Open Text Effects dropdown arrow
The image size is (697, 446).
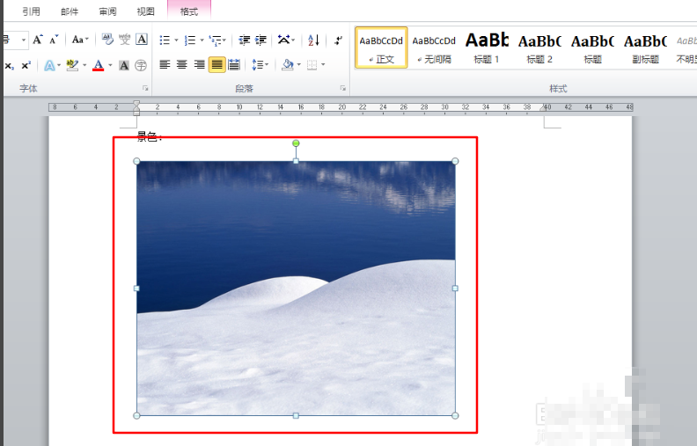click(x=59, y=65)
